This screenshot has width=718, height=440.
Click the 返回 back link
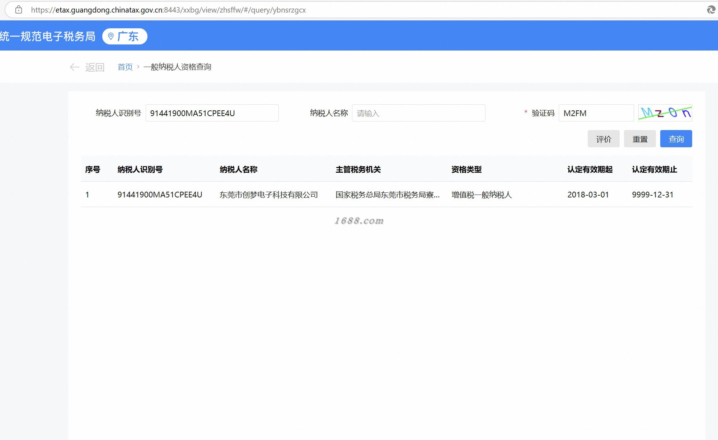coord(94,67)
